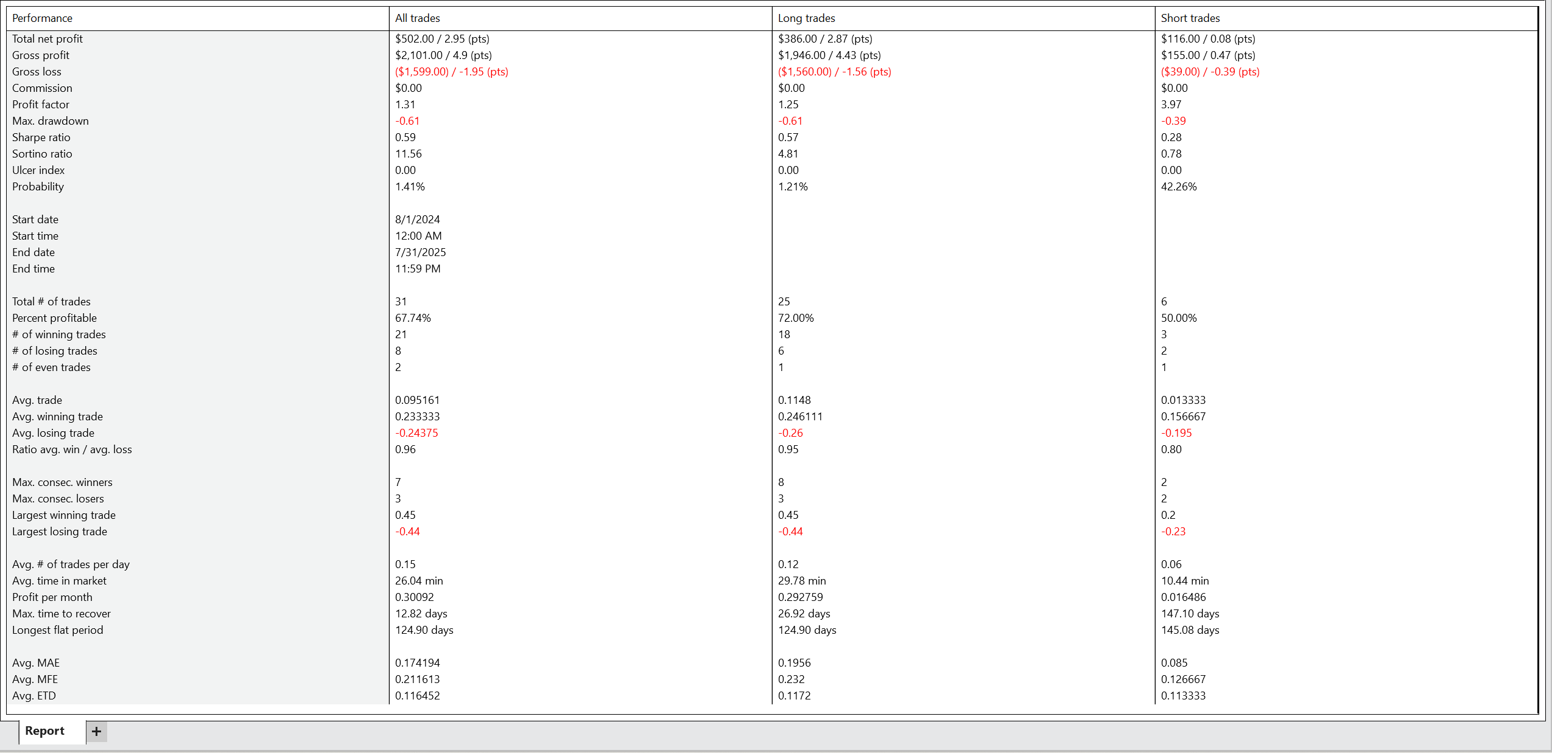1552x753 pixels.
Task: Add a new tab with plus button
Action: click(96, 731)
